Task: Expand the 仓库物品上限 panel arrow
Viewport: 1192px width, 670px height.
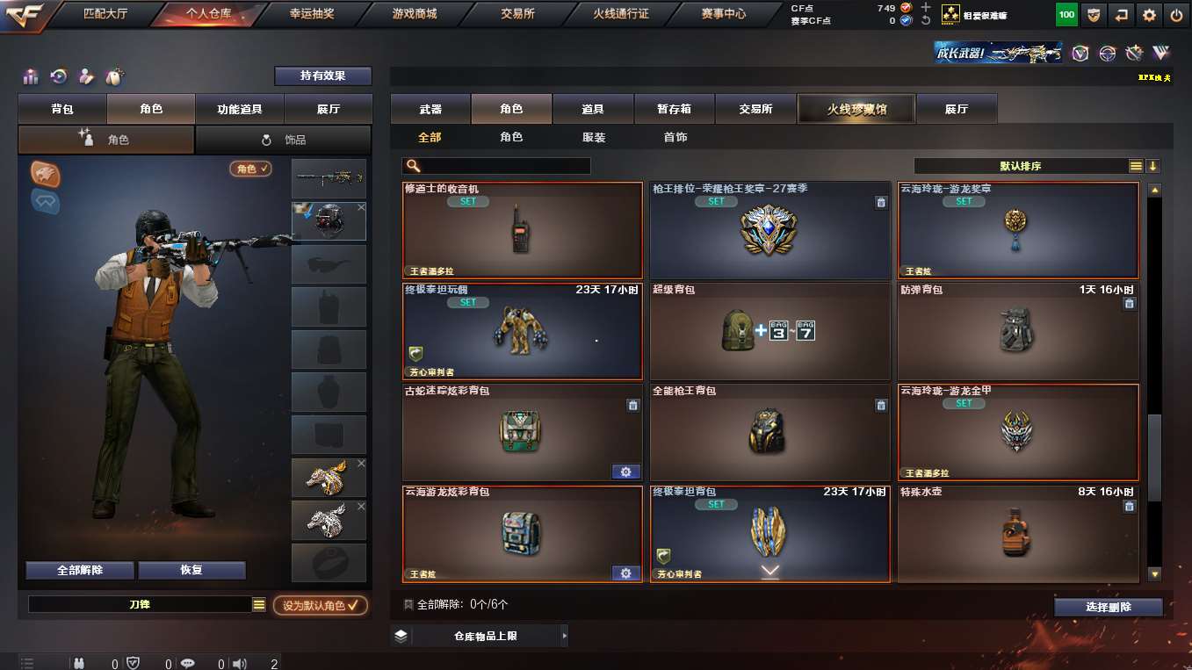Action: click(x=564, y=636)
